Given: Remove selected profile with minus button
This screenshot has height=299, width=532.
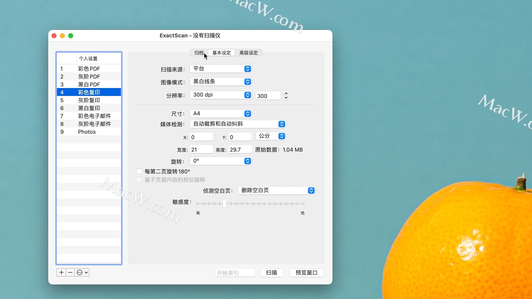Looking at the screenshot, I should tap(70, 272).
